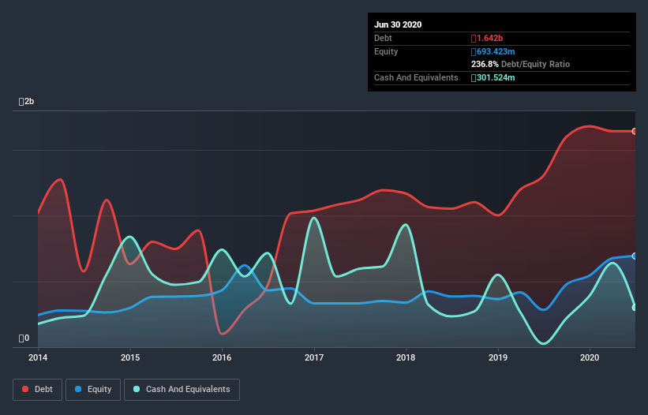The height and width of the screenshot is (415, 648).
Task: Click the Jun 30 2020 tooltip date
Action: (398, 24)
